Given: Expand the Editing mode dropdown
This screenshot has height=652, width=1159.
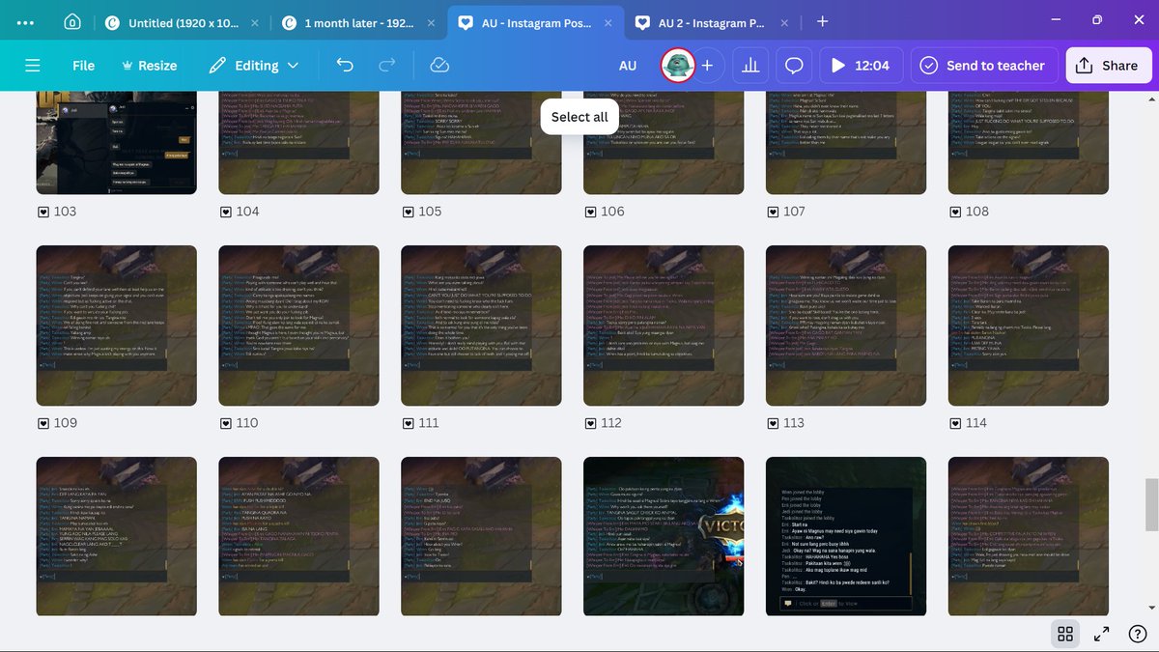Looking at the screenshot, I should tap(254, 66).
